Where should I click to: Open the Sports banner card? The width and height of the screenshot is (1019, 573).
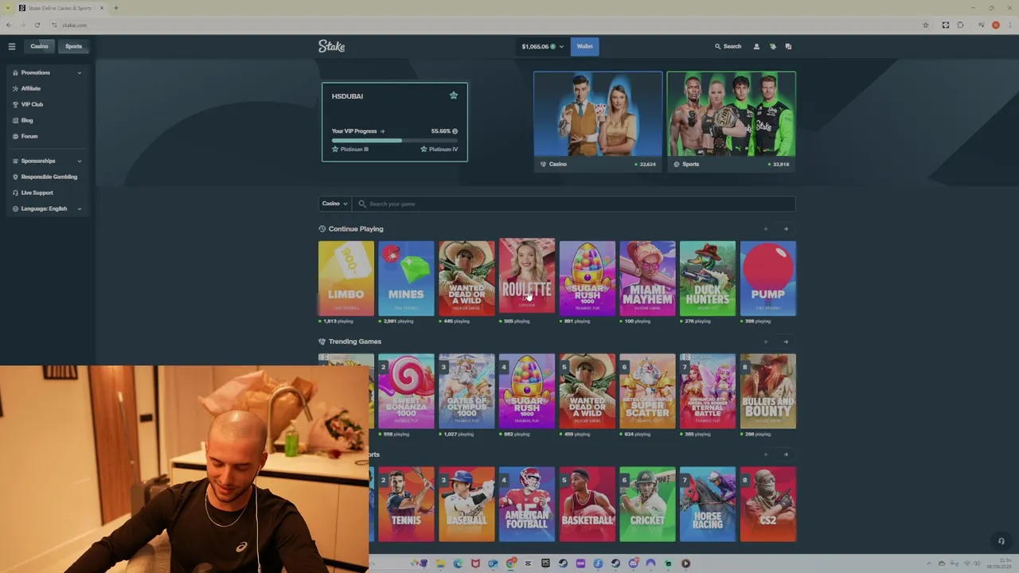pyautogui.click(x=731, y=121)
